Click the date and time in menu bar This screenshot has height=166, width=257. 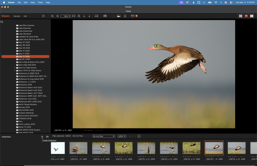[245, 3]
